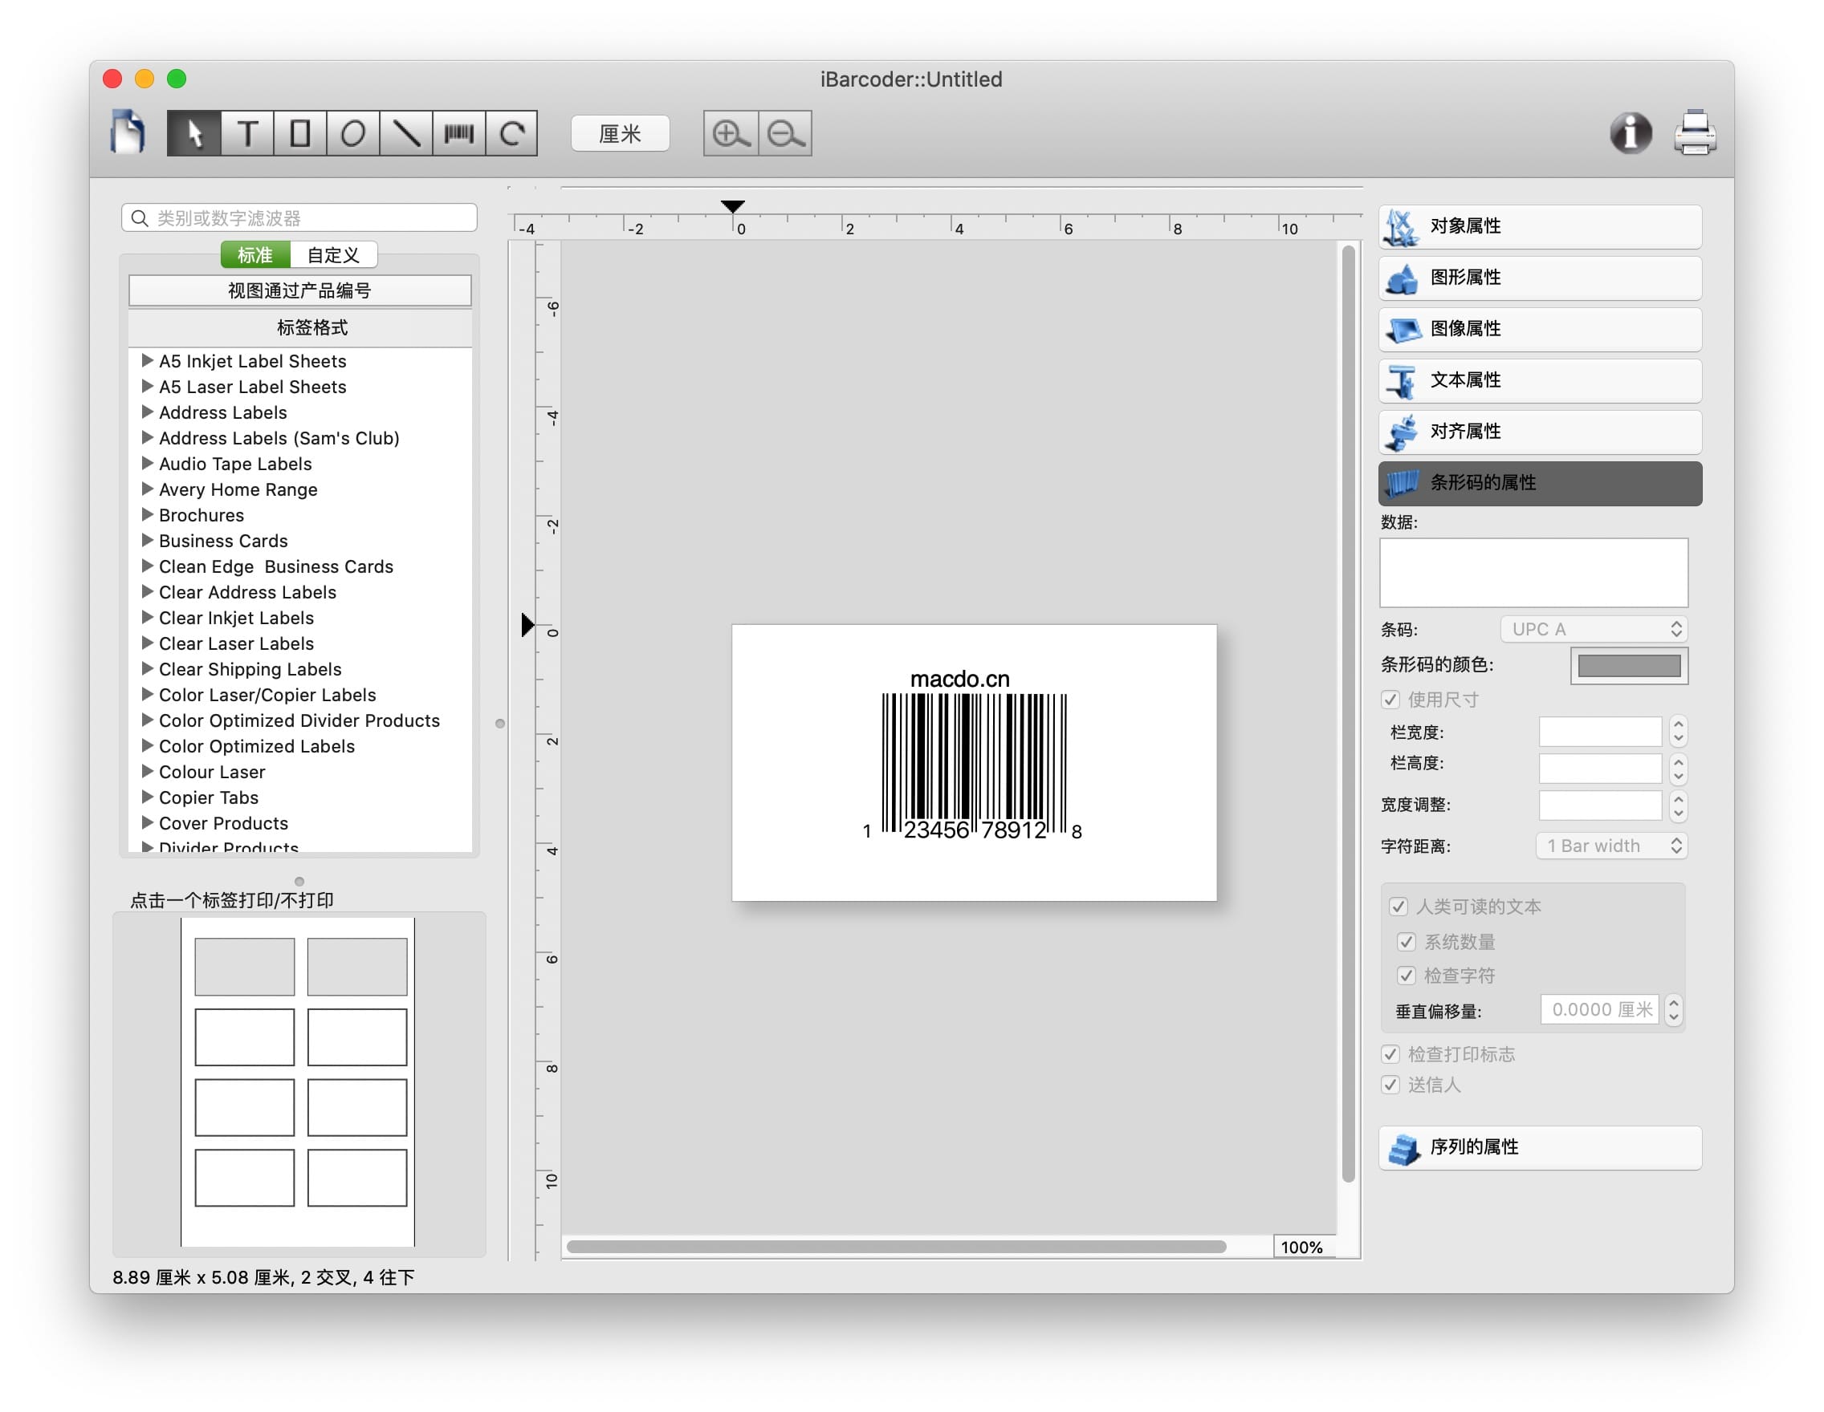Open 对象属性 panel
Viewport: 1824px width, 1412px height.
tap(1540, 226)
